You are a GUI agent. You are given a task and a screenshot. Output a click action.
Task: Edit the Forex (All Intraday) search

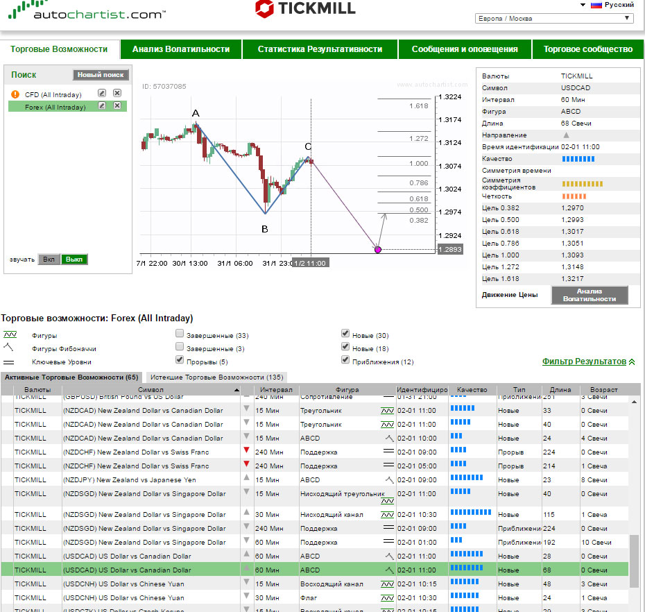(x=101, y=105)
